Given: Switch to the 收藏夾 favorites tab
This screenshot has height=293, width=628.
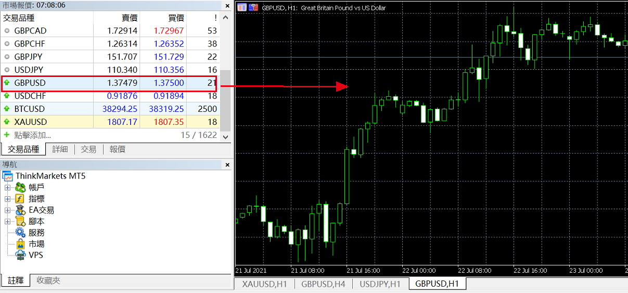Looking at the screenshot, I should 48,281.
